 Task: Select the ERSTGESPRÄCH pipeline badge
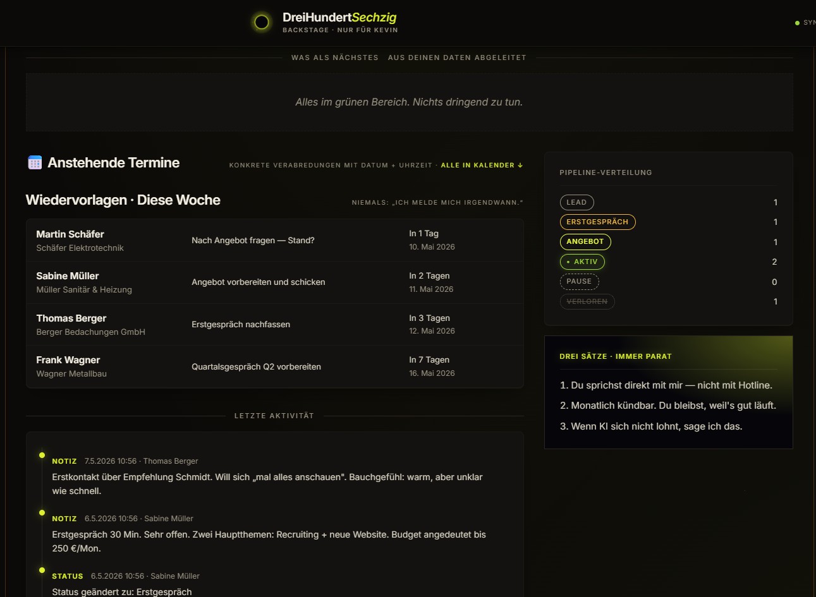(x=597, y=222)
